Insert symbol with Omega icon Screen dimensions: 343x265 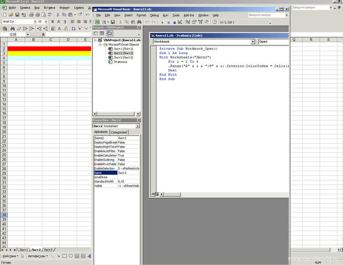[74, 29]
